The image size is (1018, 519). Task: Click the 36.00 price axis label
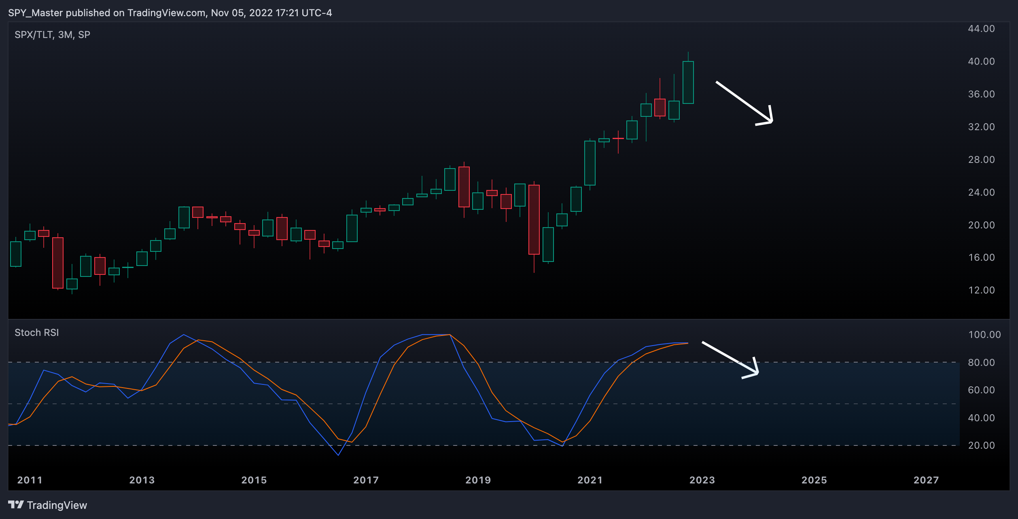[x=981, y=94]
